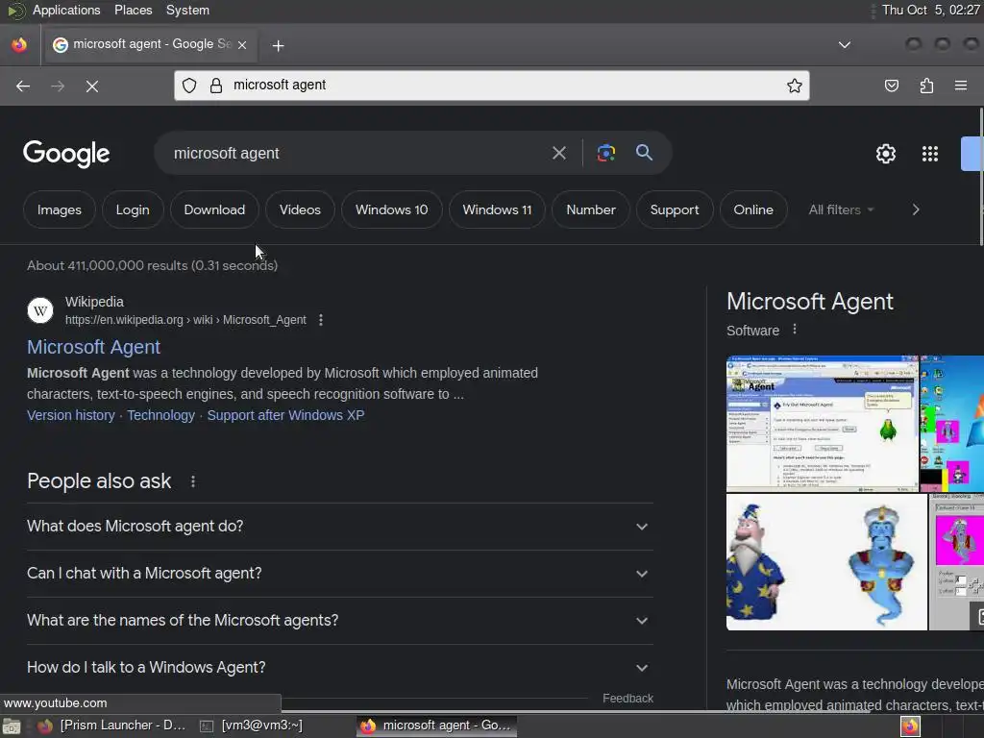Open the shield tracking protection icon
Image resolution: width=984 pixels, height=738 pixels.
click(189, 86)
